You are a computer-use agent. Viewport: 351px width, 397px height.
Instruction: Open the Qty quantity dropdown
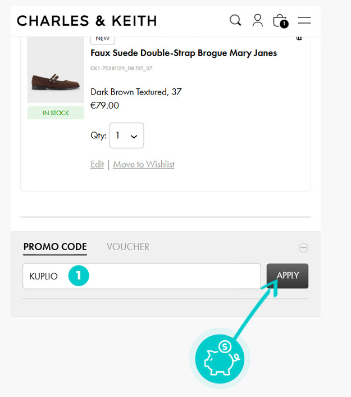click(x=127, y=136)
